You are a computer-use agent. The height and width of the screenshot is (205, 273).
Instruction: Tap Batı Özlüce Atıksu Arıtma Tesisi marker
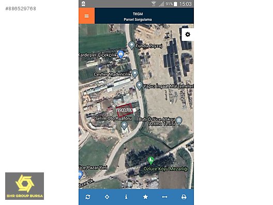pos(179,121)
